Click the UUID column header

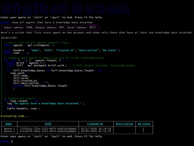tap(48, 124)
